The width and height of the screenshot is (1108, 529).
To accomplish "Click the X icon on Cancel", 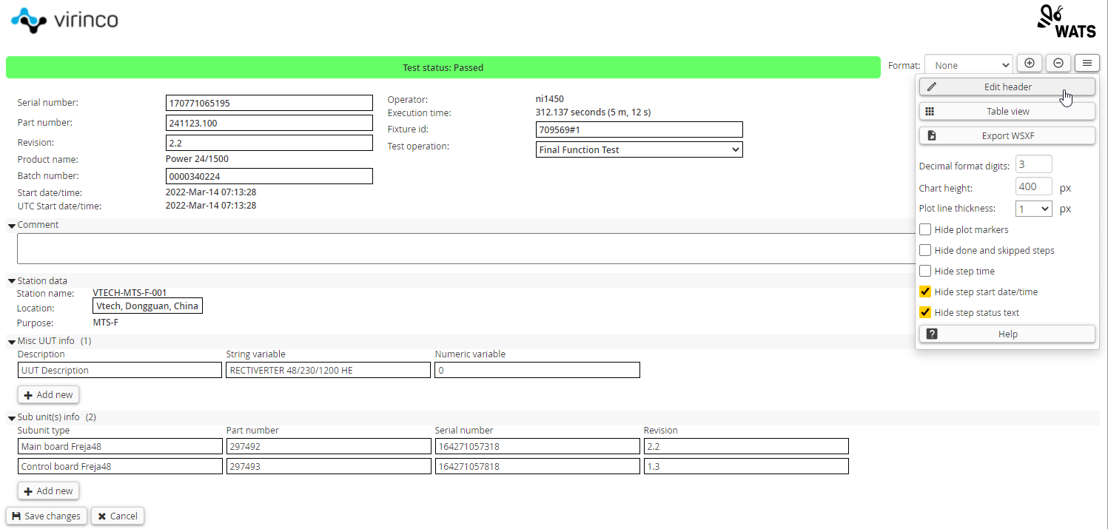I will pos(102,516).
